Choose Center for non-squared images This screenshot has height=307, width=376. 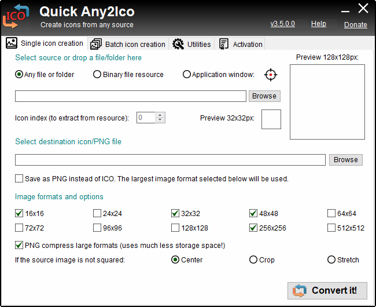[x=187, y=260]
